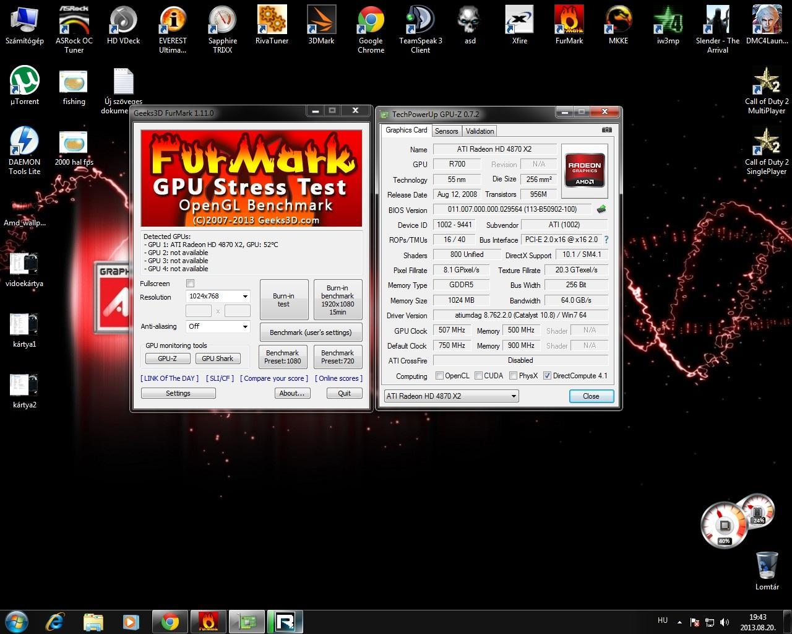Toggle the CUDA checkbox in GPU-Z
Screen dimensions: 792x634
(x=478, y=376)
